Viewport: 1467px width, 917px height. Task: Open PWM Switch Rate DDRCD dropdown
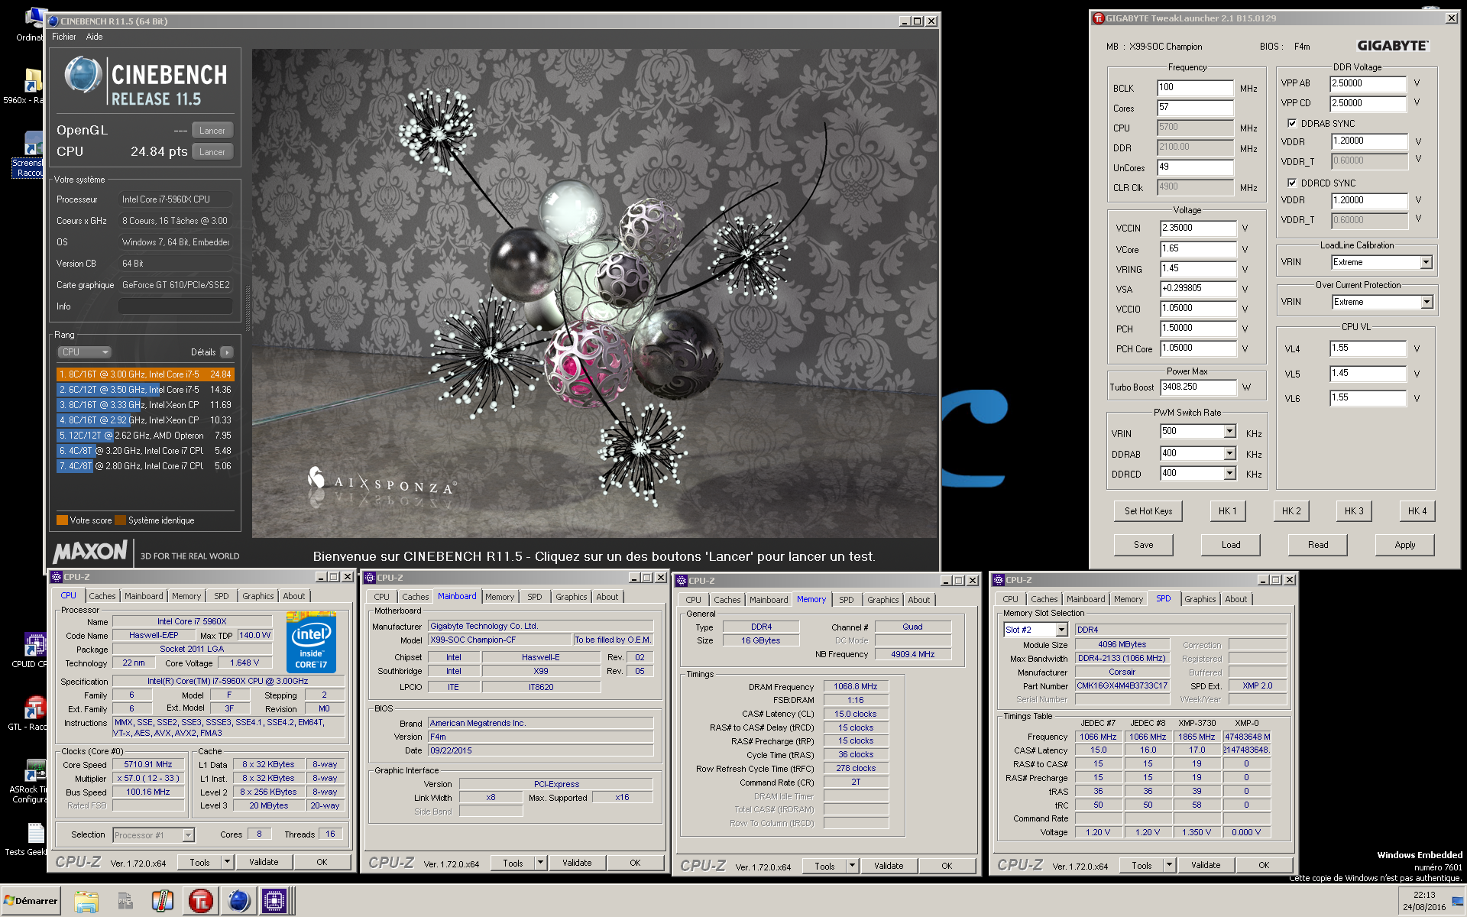pyautogui.click(x=1229, y=473)
